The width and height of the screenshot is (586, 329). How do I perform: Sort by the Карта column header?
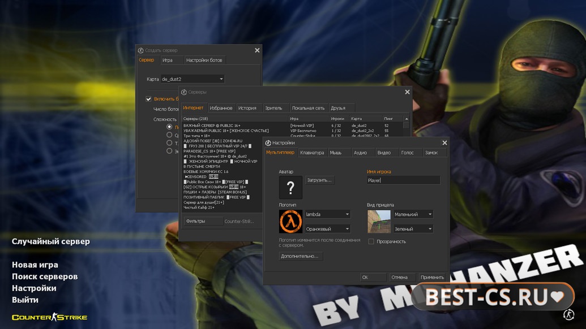tap(366, 119)
